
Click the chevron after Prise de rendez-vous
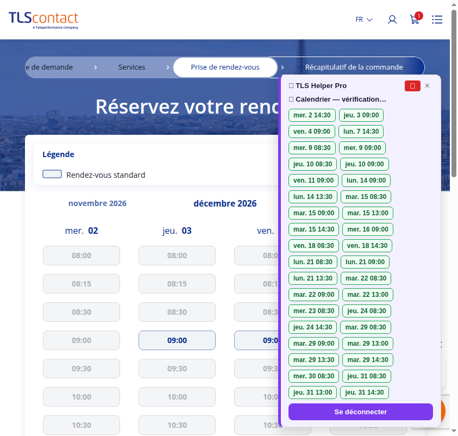point(282,67)
